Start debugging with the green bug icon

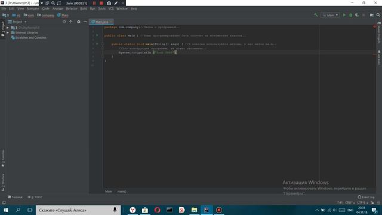[x=351, y=15]
